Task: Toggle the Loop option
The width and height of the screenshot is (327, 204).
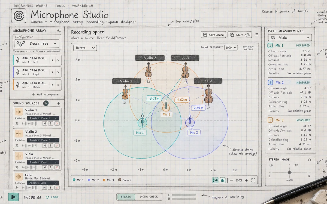Action: tap(52, 197)
